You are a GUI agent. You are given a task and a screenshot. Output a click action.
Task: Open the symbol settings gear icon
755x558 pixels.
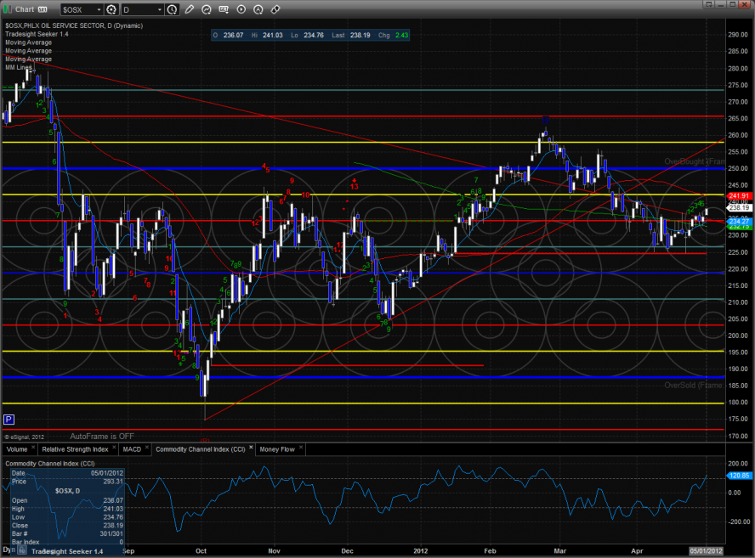click(x=111, y=9)
